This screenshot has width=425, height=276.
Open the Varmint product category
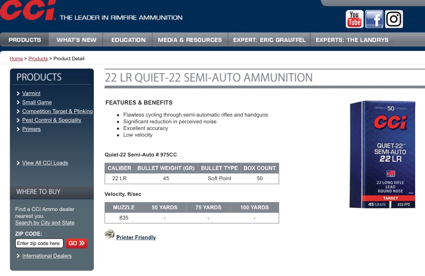(x=31, y=93)
